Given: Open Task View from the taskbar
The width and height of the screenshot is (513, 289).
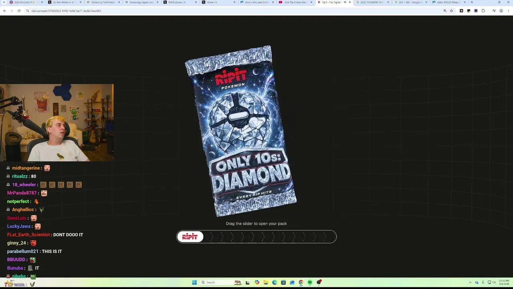Looking at the screenshot, I should pos(248,283).
